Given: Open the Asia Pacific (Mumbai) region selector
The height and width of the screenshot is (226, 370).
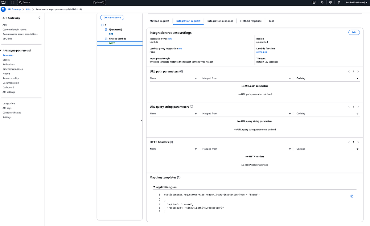Looking at the screenshot, I should 356,2.
